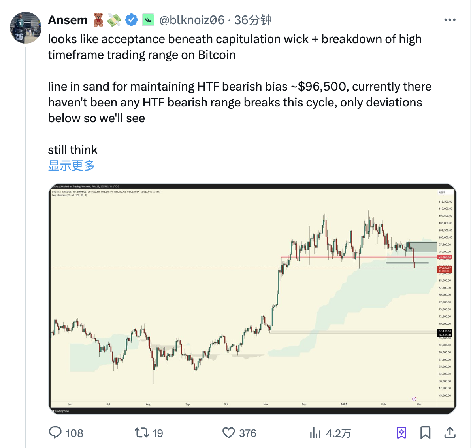Click the view analytics icon showing 4.2万 views
Screen dimensions: 471x448
click(315, 433)
